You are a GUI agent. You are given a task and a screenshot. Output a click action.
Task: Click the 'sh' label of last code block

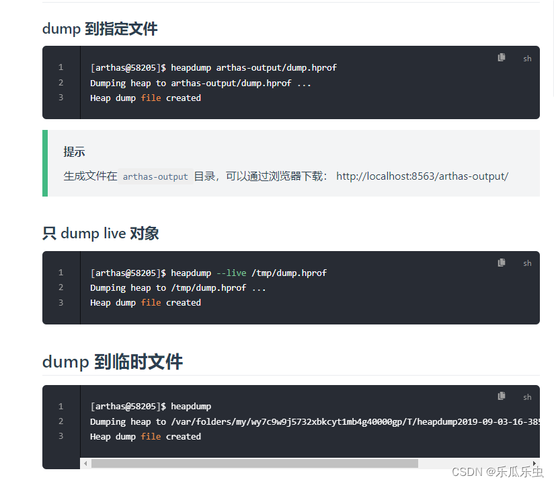pos(527,397)
